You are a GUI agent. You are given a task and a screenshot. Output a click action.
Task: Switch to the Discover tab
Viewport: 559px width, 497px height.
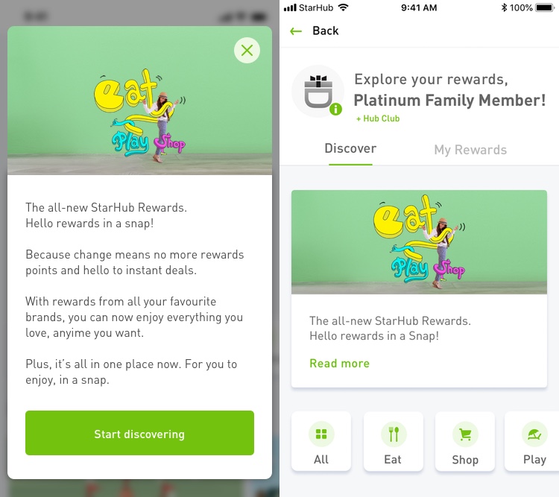tap(350, 149)
